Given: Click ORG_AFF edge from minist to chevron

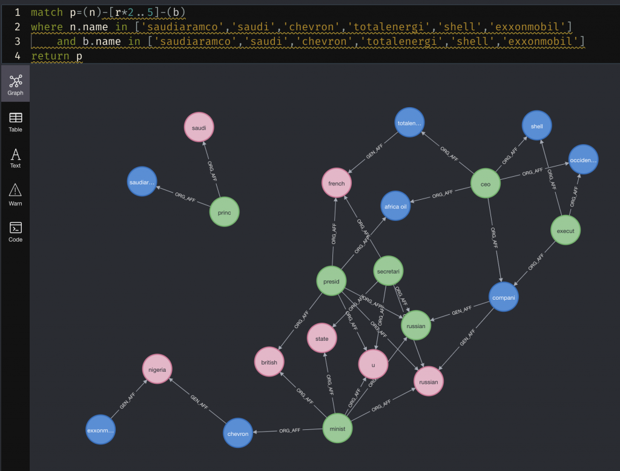Looking at the screenshot, I should tap(289, 430).
